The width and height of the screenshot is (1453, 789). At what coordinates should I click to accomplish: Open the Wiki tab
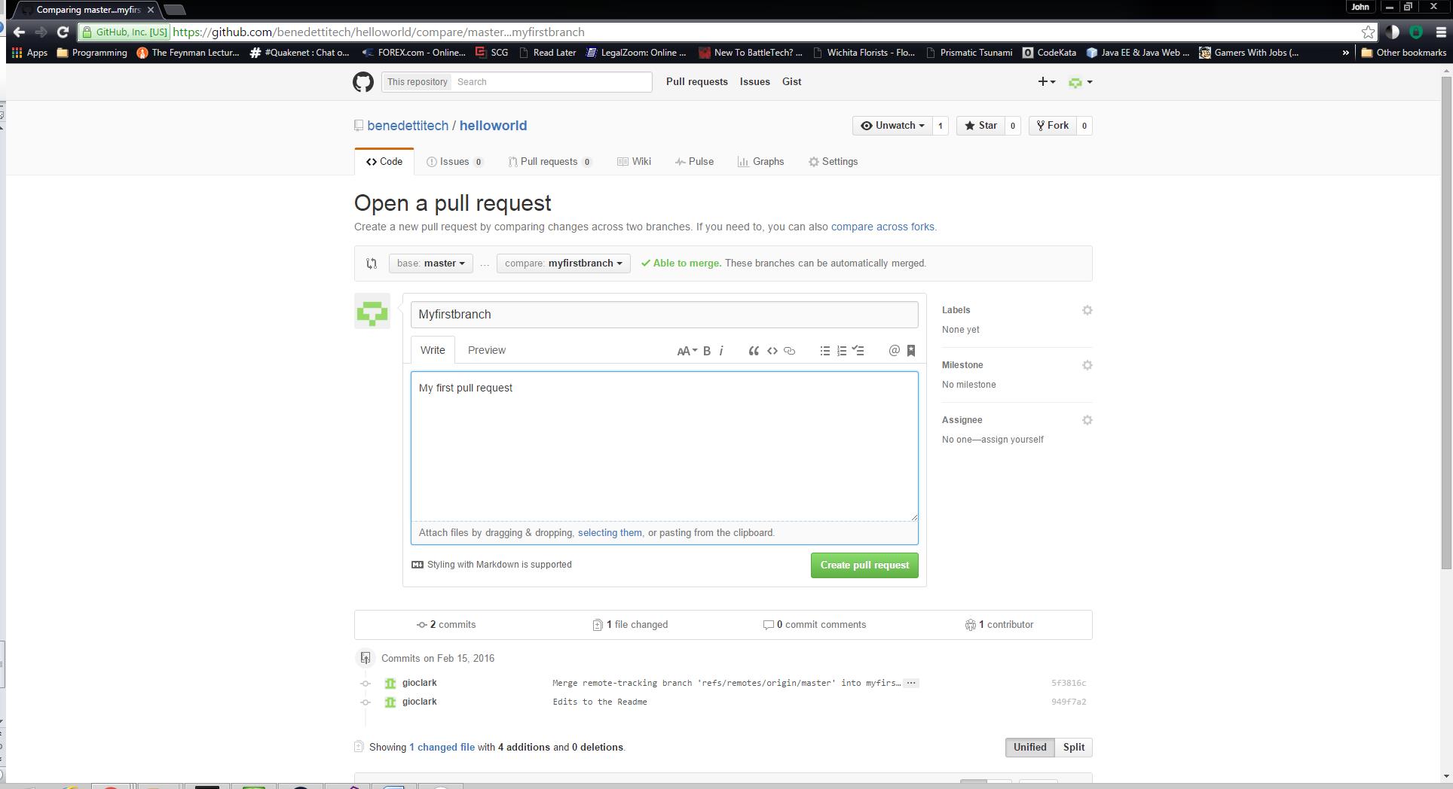point(634,162)
